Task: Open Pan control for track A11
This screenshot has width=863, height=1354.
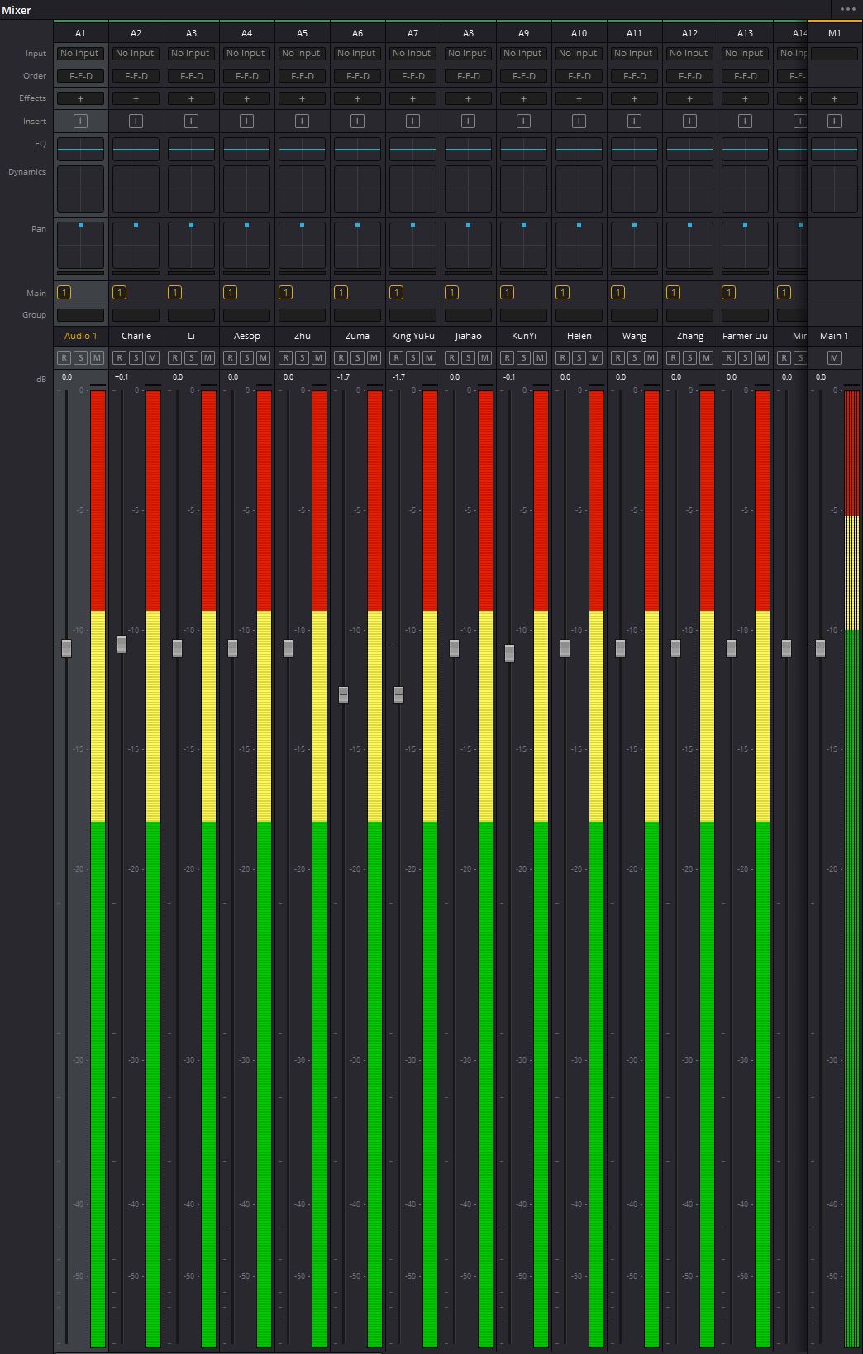Action: (634, 245)
